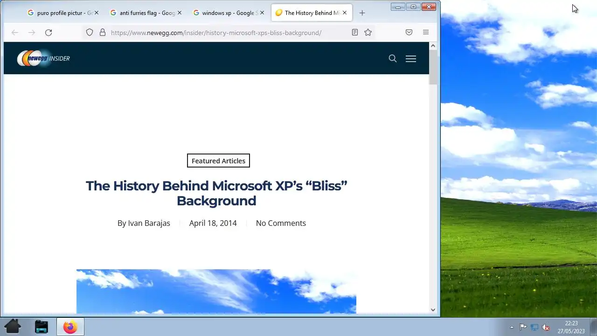Click the browser Forward arrow

[32, 32]
